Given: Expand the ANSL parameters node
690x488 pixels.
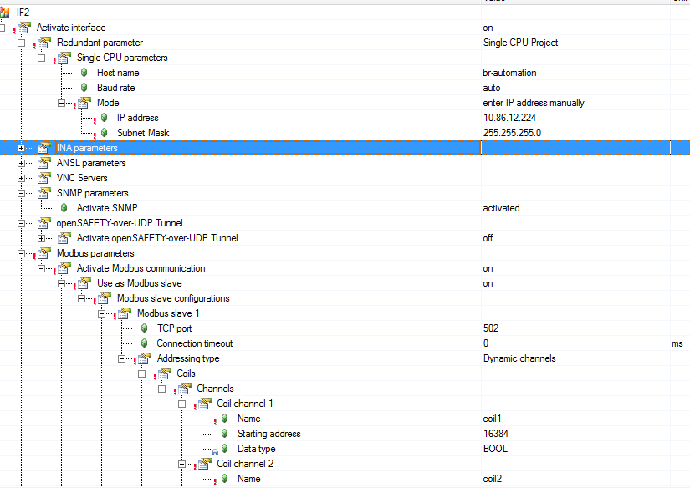Looking at the screenshot, I should click(23, 163).
